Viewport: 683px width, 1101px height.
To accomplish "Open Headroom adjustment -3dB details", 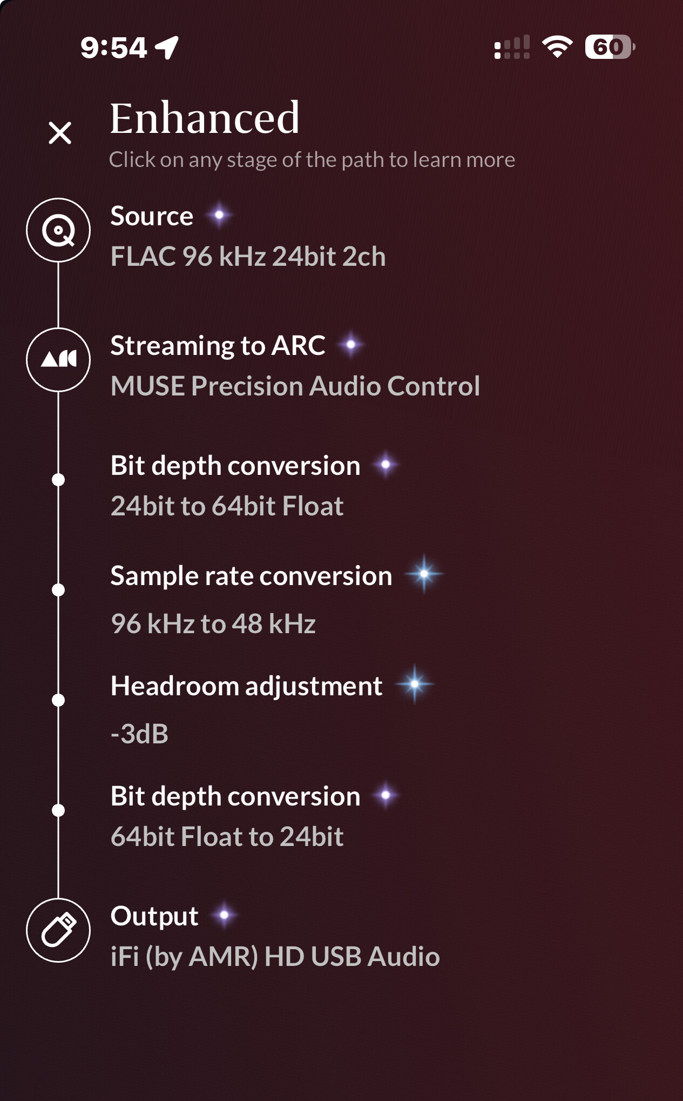I will 246,710.
